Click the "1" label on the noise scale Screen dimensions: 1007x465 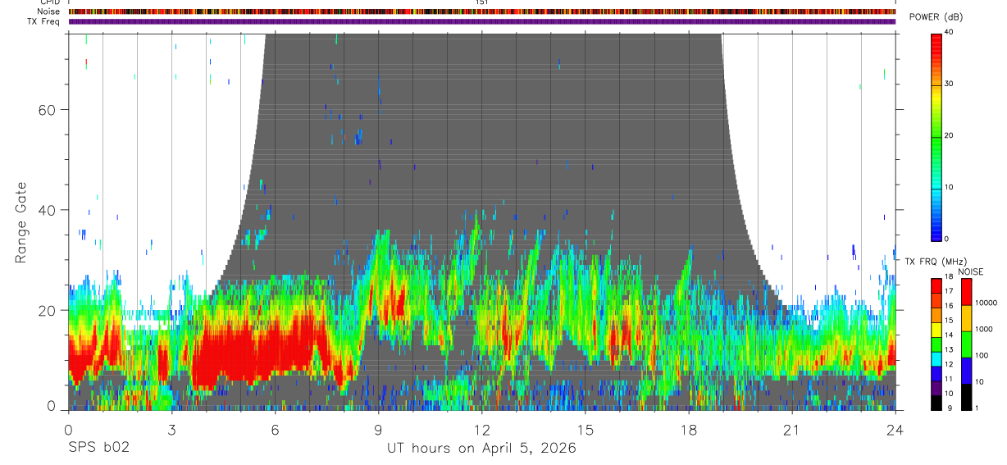click(x=976, y=408)
